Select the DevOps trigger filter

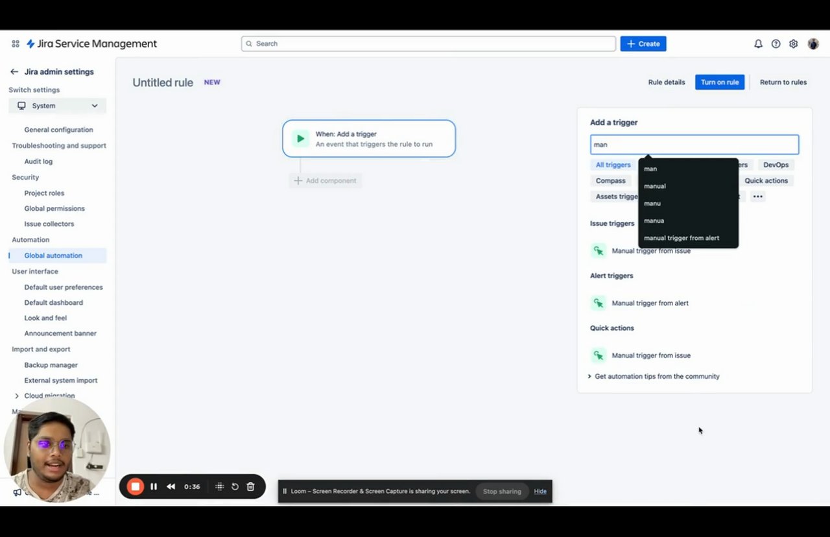pos(776,165)
